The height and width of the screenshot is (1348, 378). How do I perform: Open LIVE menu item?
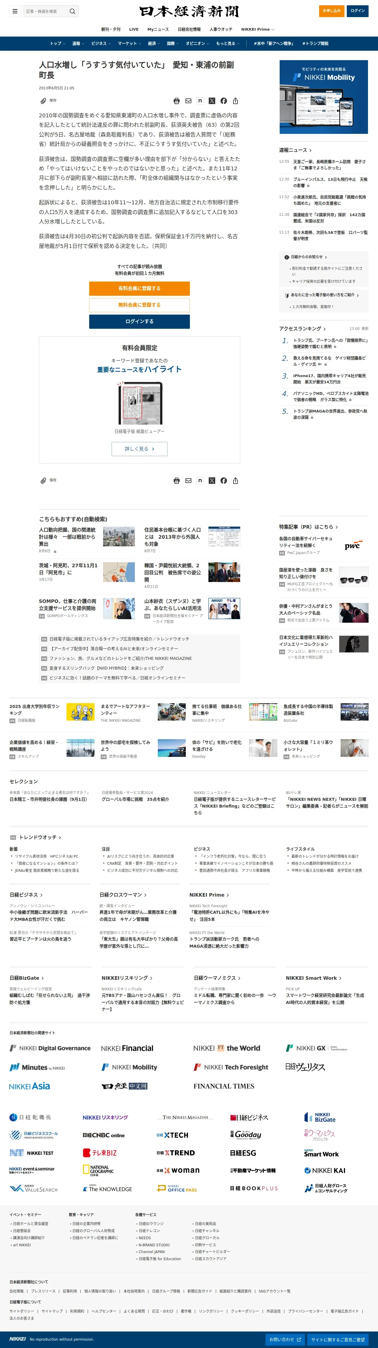[x=134, y=29]
